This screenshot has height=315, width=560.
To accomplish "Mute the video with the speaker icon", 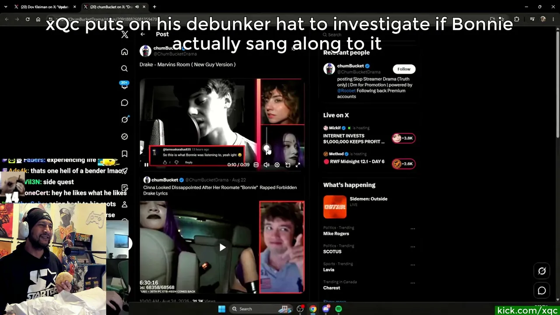I will pyautogui.click(x=266, y=165).
